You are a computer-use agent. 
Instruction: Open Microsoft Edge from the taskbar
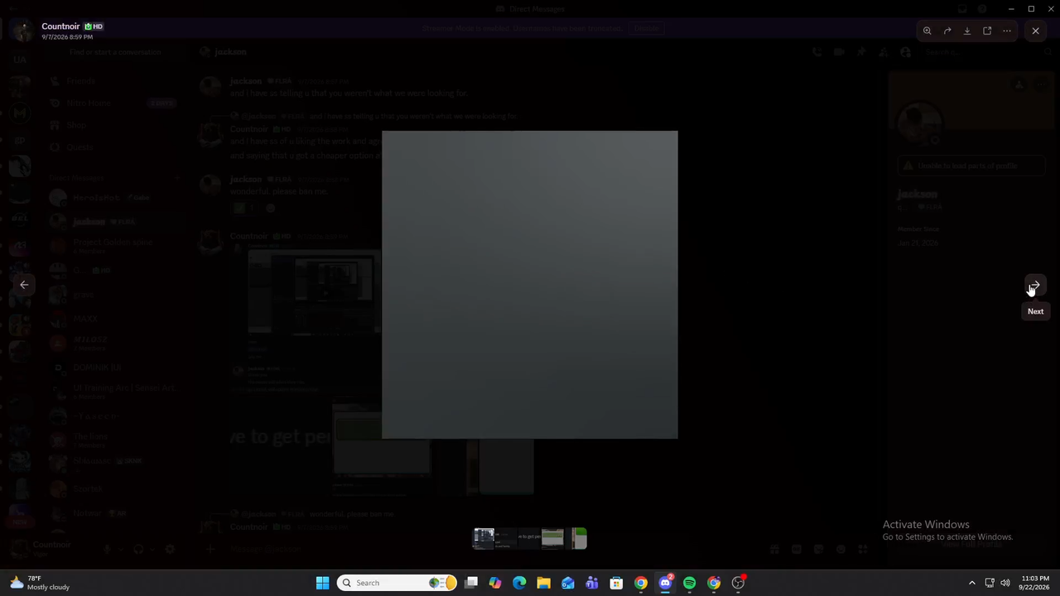pos(519,583)
